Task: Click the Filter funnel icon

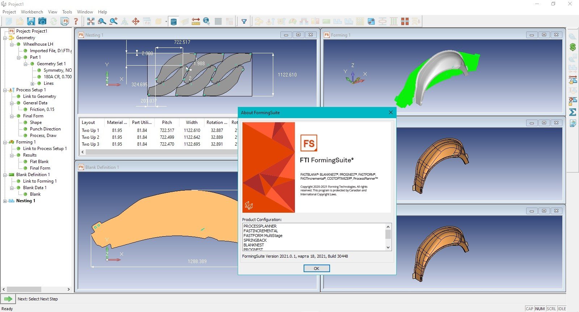Action: click(x=244, y=21)
